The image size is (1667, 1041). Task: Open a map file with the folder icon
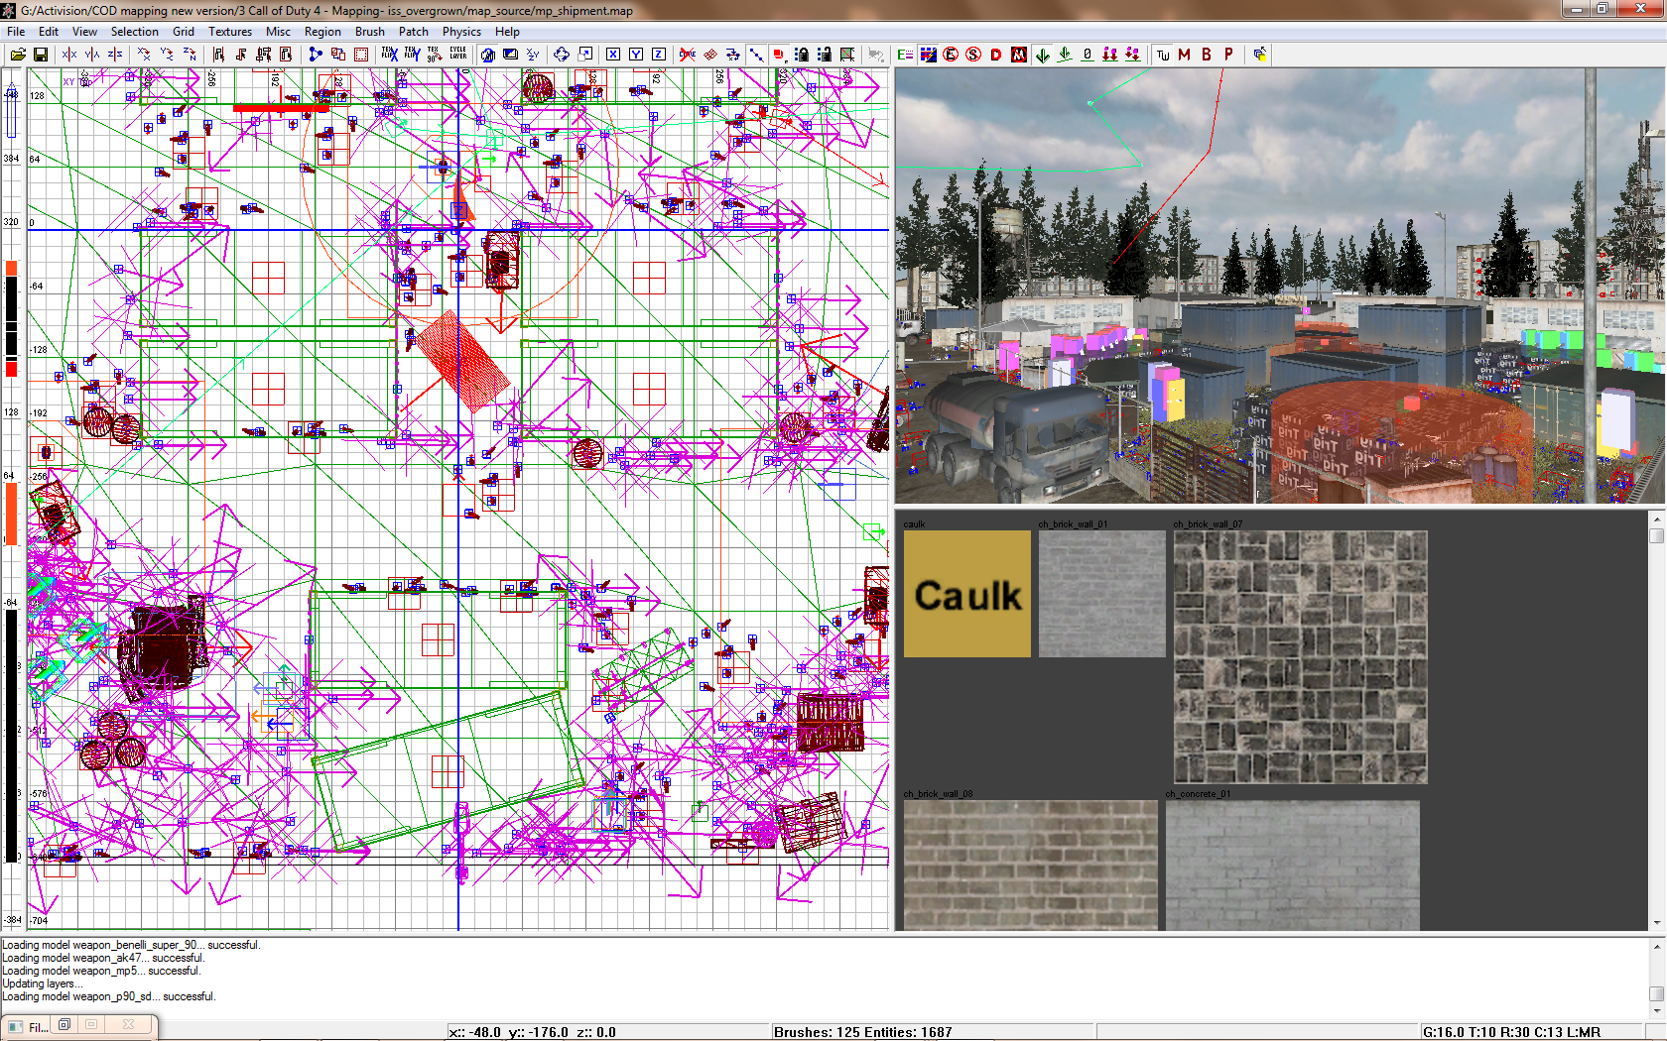(x=18, y=55)
